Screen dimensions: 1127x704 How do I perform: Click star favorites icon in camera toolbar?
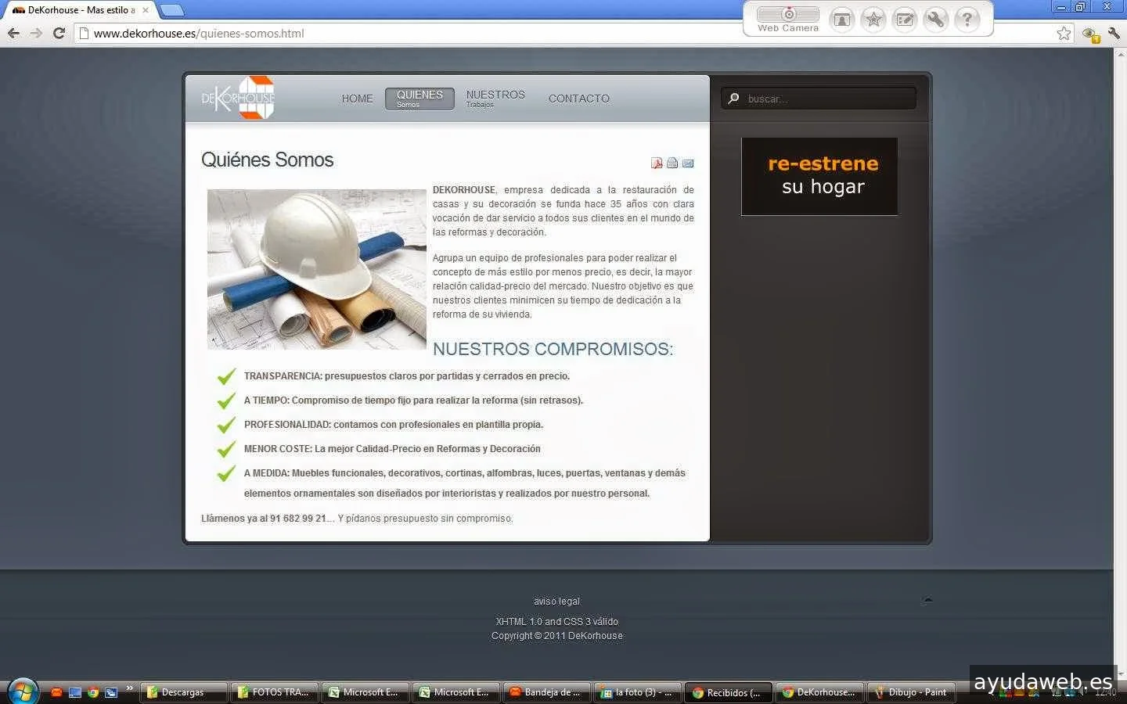[x=873, y=19]
